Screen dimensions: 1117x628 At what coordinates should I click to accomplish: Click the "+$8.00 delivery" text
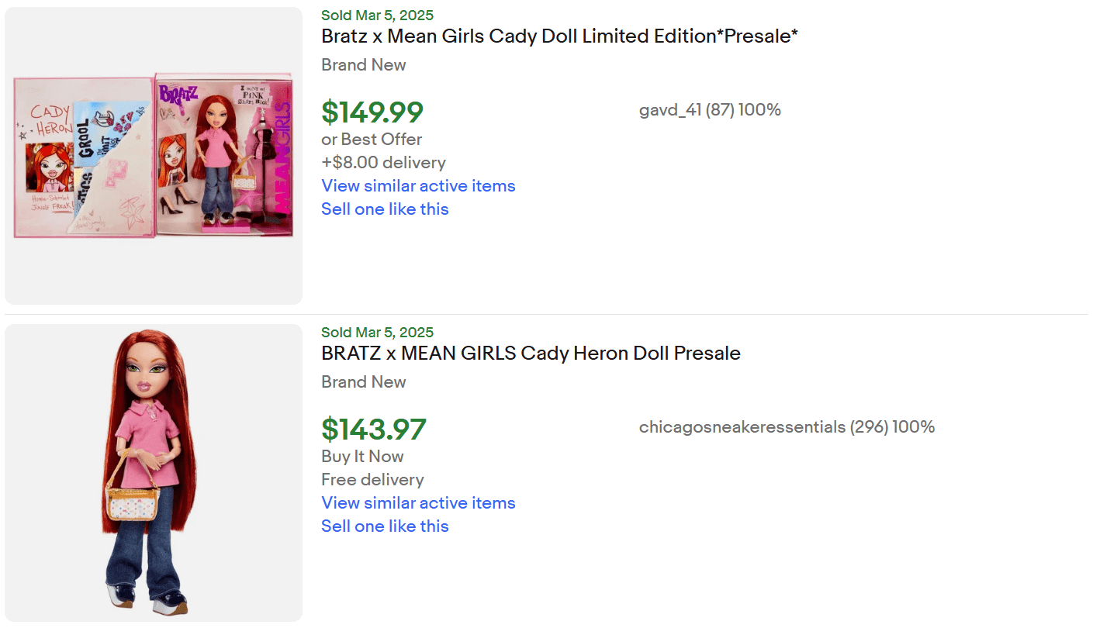click(x=383, y=163)
